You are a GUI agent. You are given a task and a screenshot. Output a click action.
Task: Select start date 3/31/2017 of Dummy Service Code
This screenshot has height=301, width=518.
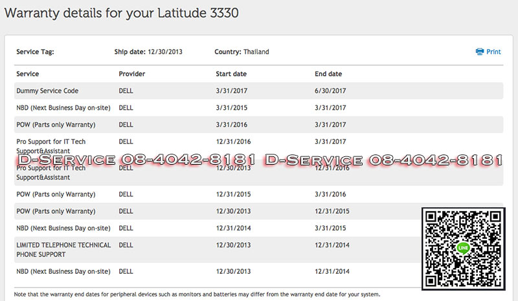point(231,90)
